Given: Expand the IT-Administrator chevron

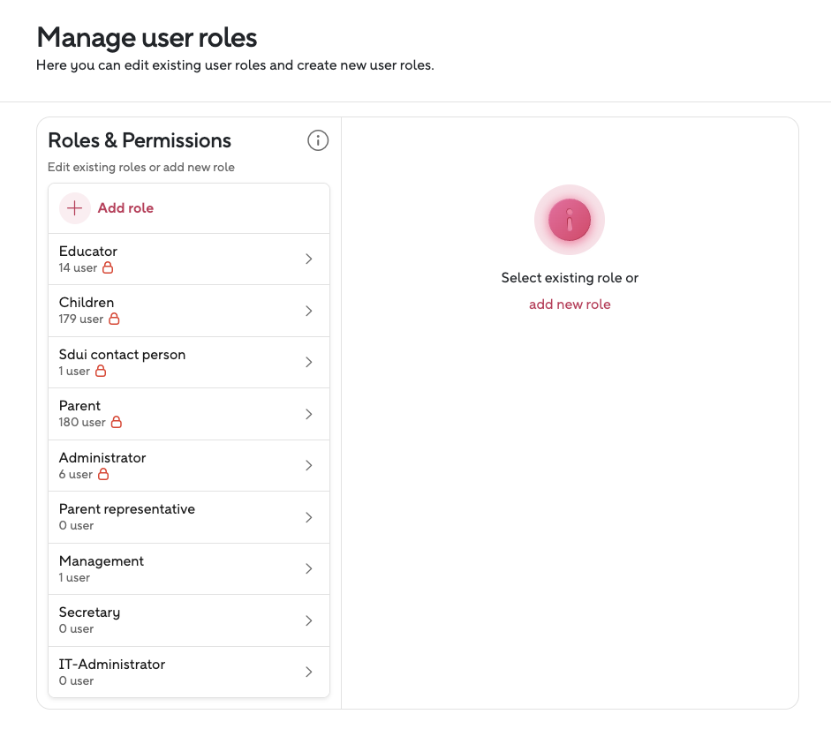Looking at the screenshot, I should [308, 672].
